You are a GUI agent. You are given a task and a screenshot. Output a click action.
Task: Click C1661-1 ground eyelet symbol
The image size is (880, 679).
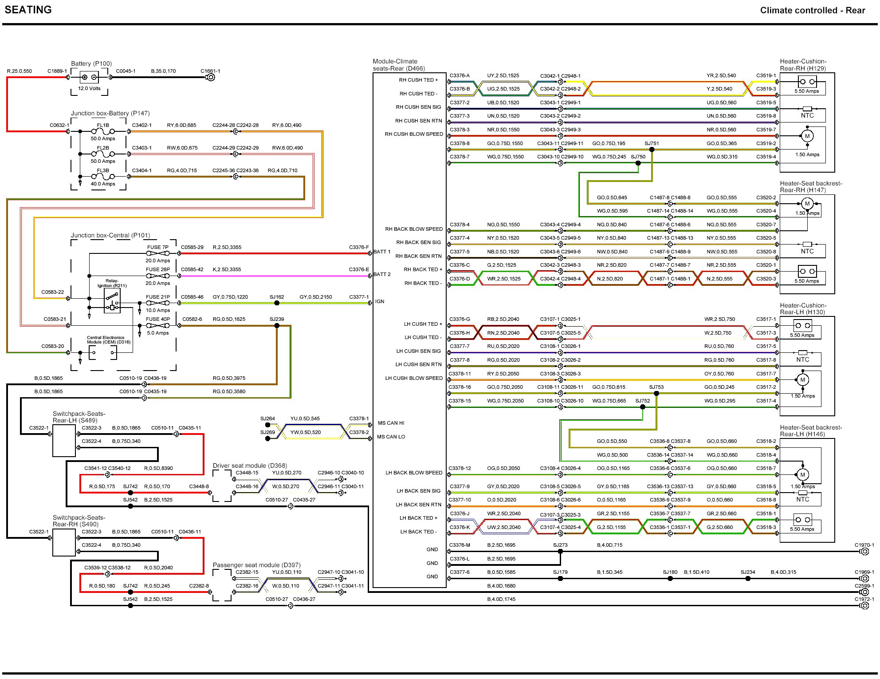pyautogui.click(x=211, y=77)
